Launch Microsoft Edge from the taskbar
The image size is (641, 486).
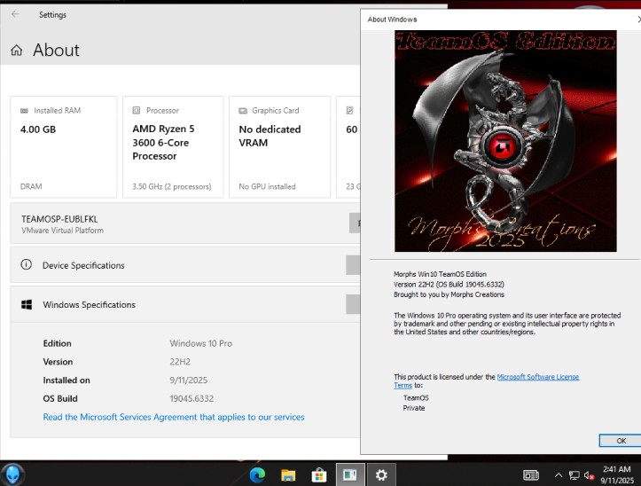257,475
